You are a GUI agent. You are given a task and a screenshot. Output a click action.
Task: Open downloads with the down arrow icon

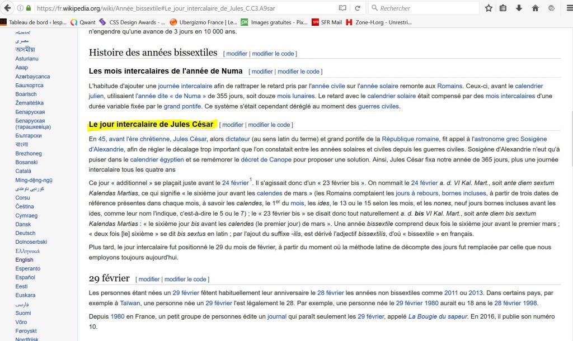pos(519,8)
